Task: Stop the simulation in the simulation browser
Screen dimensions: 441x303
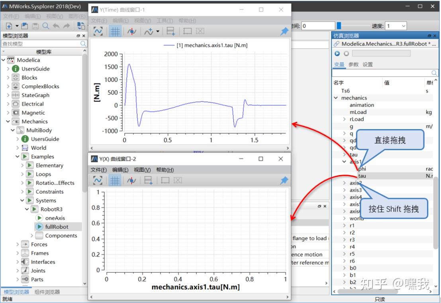Action: 346,53
